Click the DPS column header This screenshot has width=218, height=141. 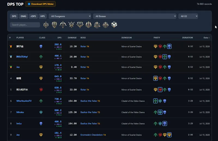59,38
